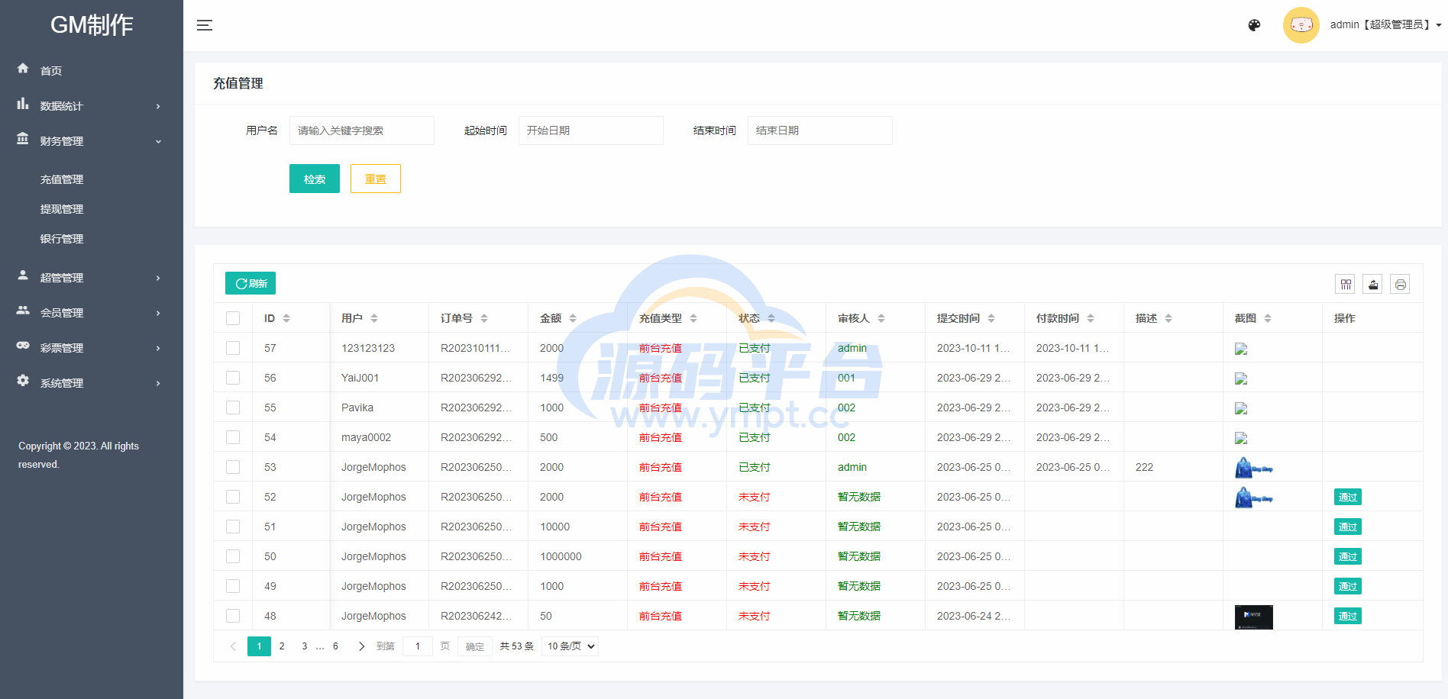Open the 结束日期 end date field
The image size is (1448, 699).
click(x=820, y=130)
